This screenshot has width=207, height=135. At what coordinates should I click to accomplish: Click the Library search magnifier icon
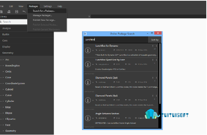1,22
